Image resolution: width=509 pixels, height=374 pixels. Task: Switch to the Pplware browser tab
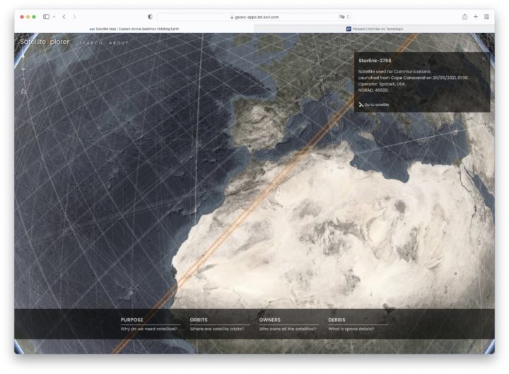coord(374,29)
